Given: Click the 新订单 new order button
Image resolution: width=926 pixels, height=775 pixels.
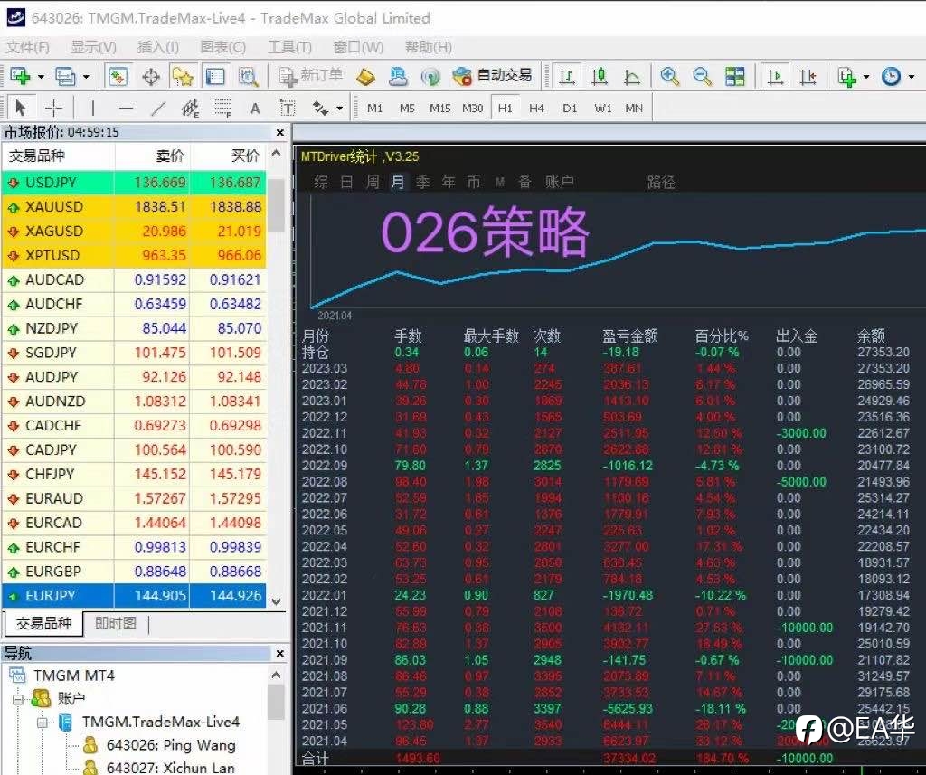Looking at the screenshot, I should tap(311, 76).
